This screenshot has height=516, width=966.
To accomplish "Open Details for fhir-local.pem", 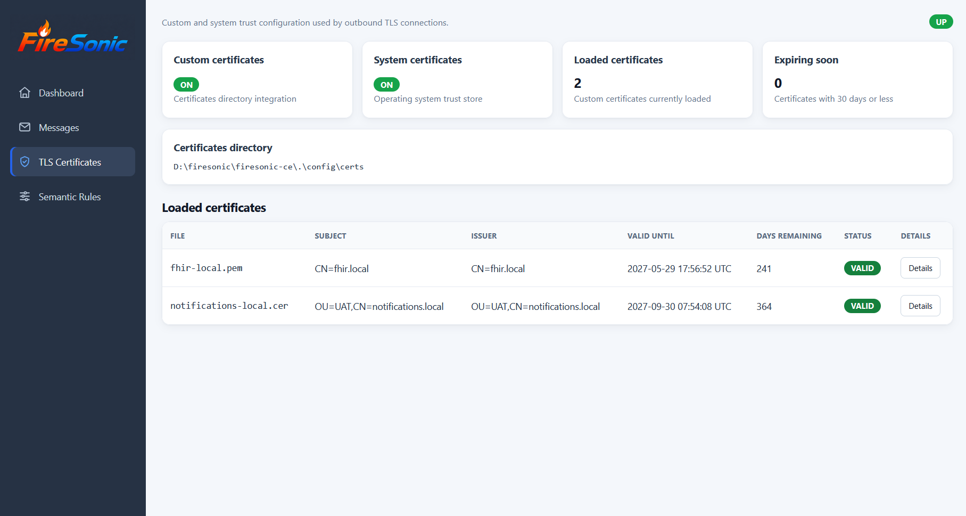I will click(x=920, y=268).
